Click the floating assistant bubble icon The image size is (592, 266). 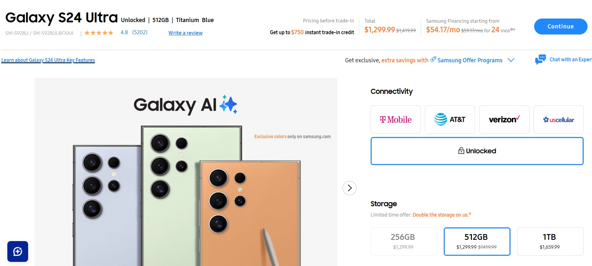pyautogui.click(x=18, y=252)
